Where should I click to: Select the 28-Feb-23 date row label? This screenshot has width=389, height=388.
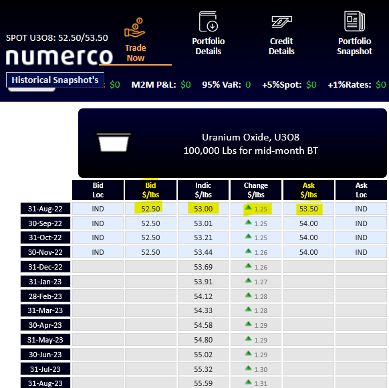tap(45, 296)
